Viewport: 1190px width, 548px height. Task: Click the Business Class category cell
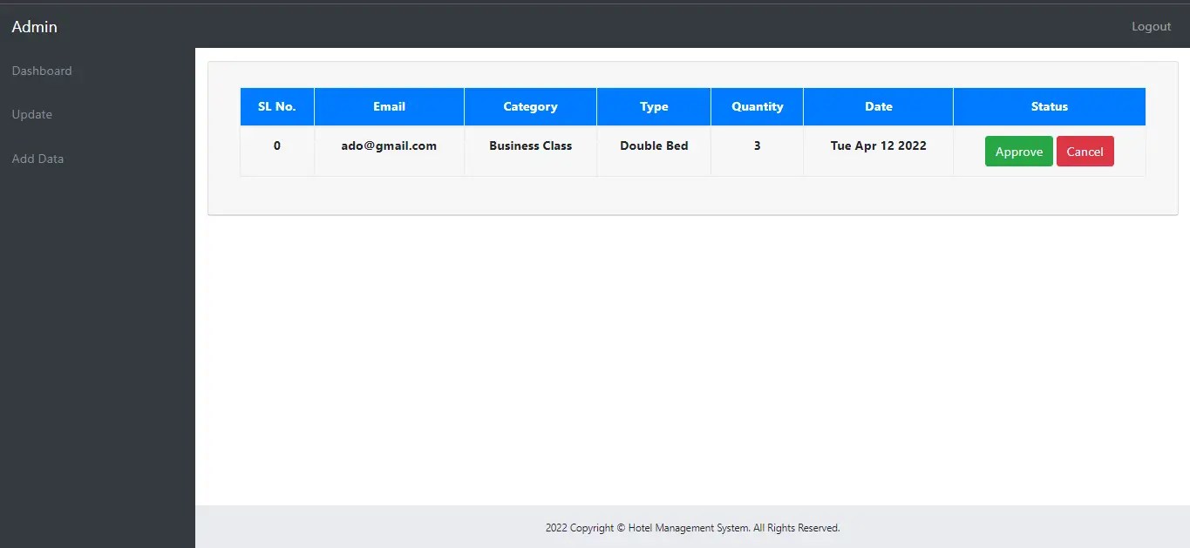[x=530, y=145]
